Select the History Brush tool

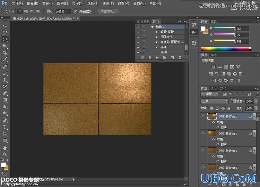coord(5,87)
